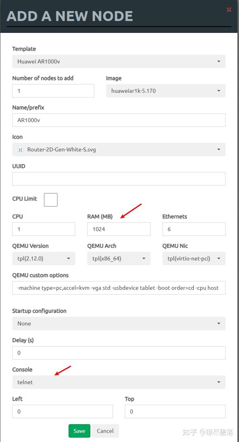Click the router icon preview image
The width and height of the screenshot is (239, 442).
(x=21, y=150)
